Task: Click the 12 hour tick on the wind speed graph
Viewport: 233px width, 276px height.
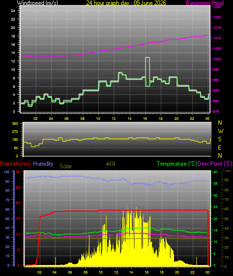Action: click(113, 119)
